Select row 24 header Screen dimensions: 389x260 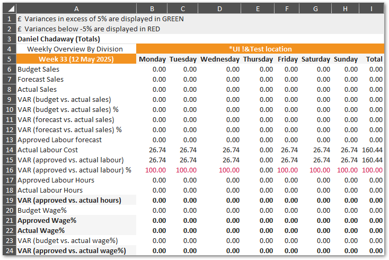click(9, 250)
